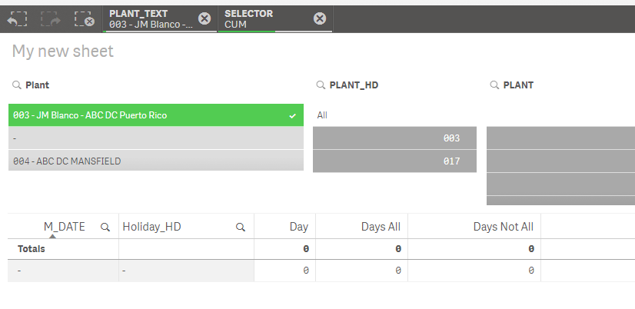Select value 003 in PLANT_HD list
The width and height of the screenshot is (635, 309).
click(x=394, y=138)
